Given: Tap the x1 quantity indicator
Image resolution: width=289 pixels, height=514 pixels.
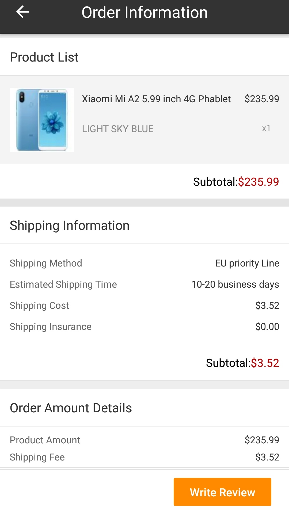Looking at the screenshot, I should tap(266, 128).
